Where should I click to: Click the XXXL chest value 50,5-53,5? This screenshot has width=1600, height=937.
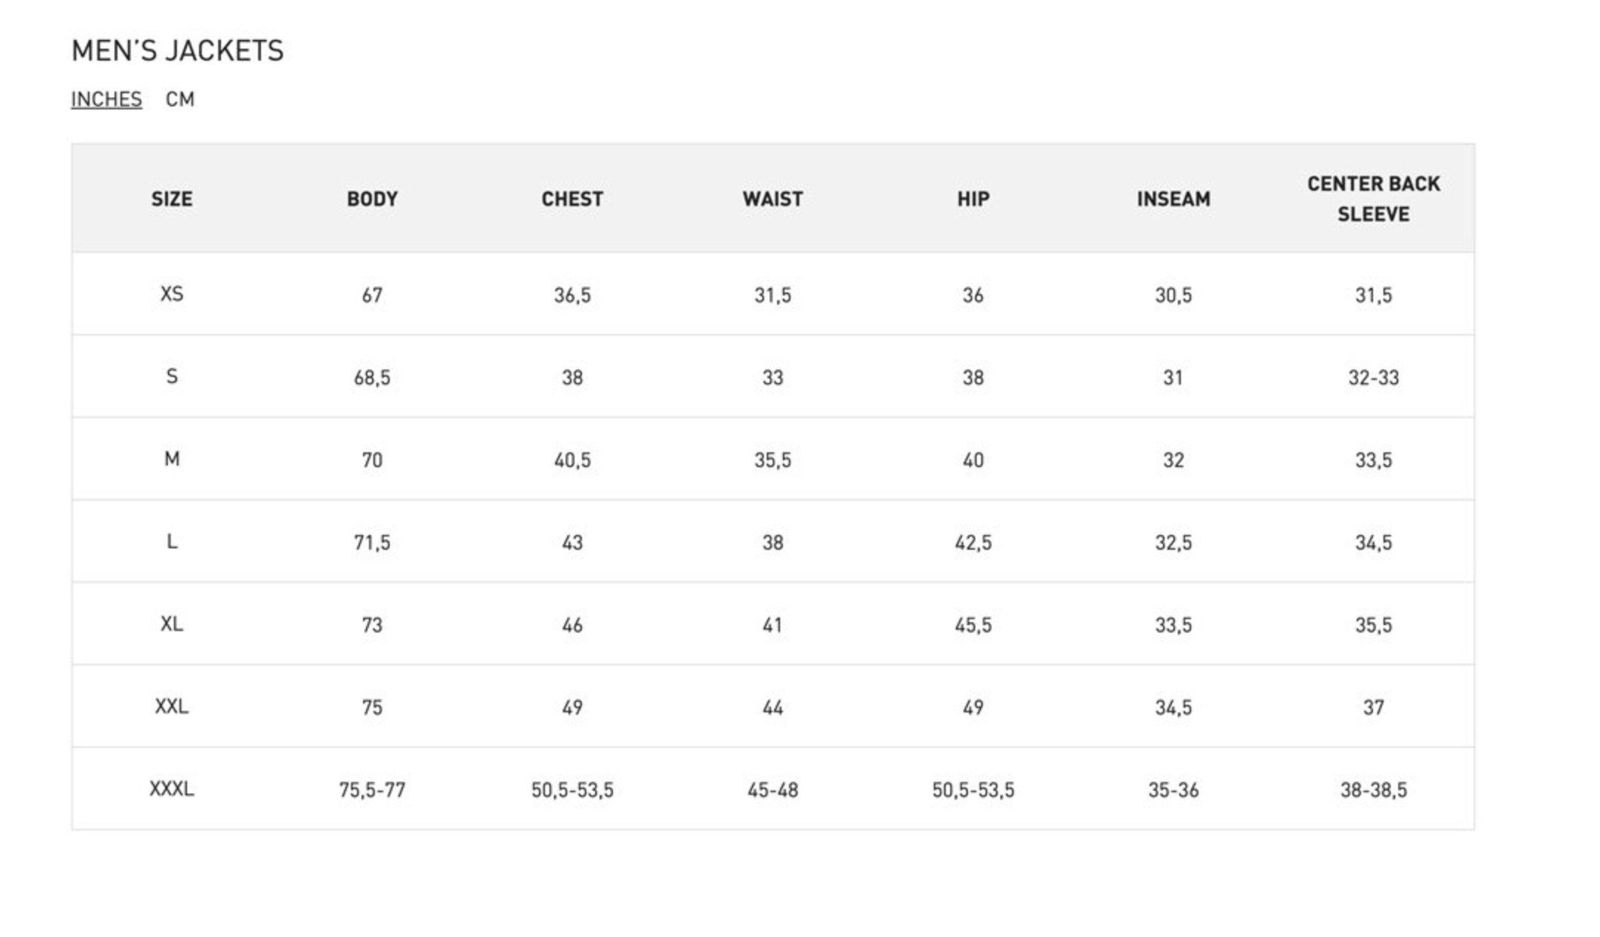pyautogui.click(x=572, y=790)
